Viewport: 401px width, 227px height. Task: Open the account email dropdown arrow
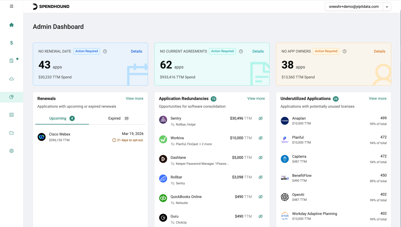[x=387, y=7]
